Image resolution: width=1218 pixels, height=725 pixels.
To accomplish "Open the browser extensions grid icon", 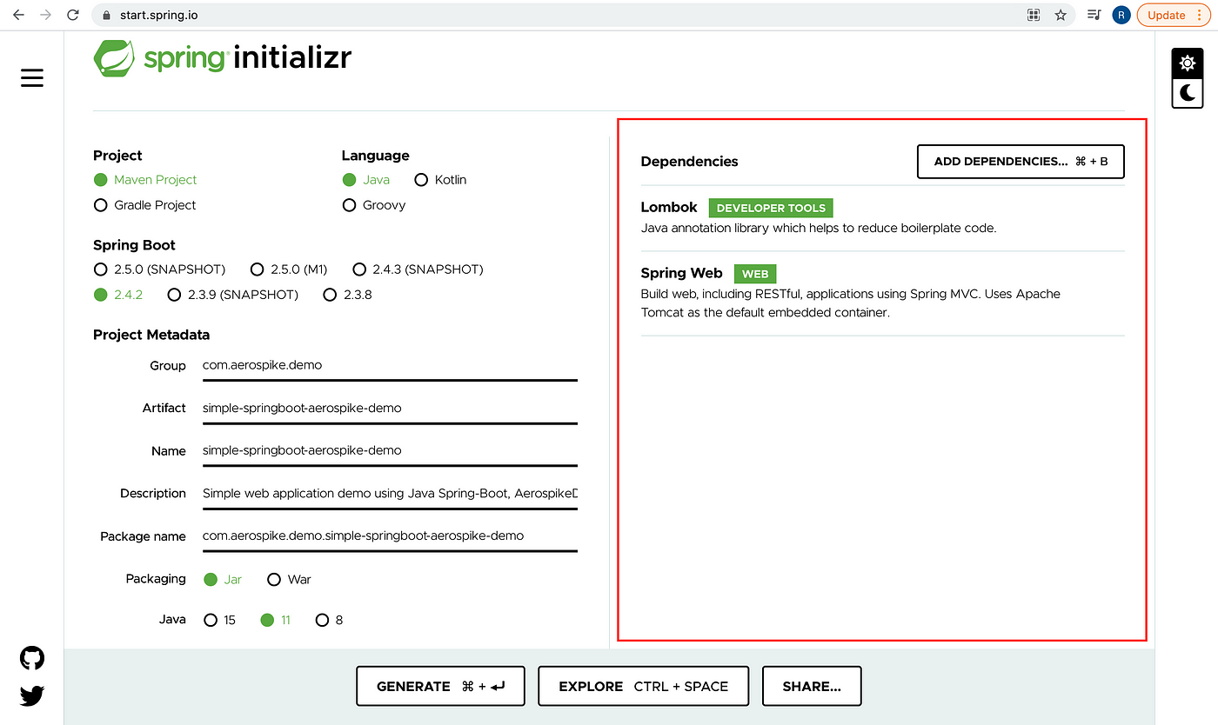I will point(1034,15).
